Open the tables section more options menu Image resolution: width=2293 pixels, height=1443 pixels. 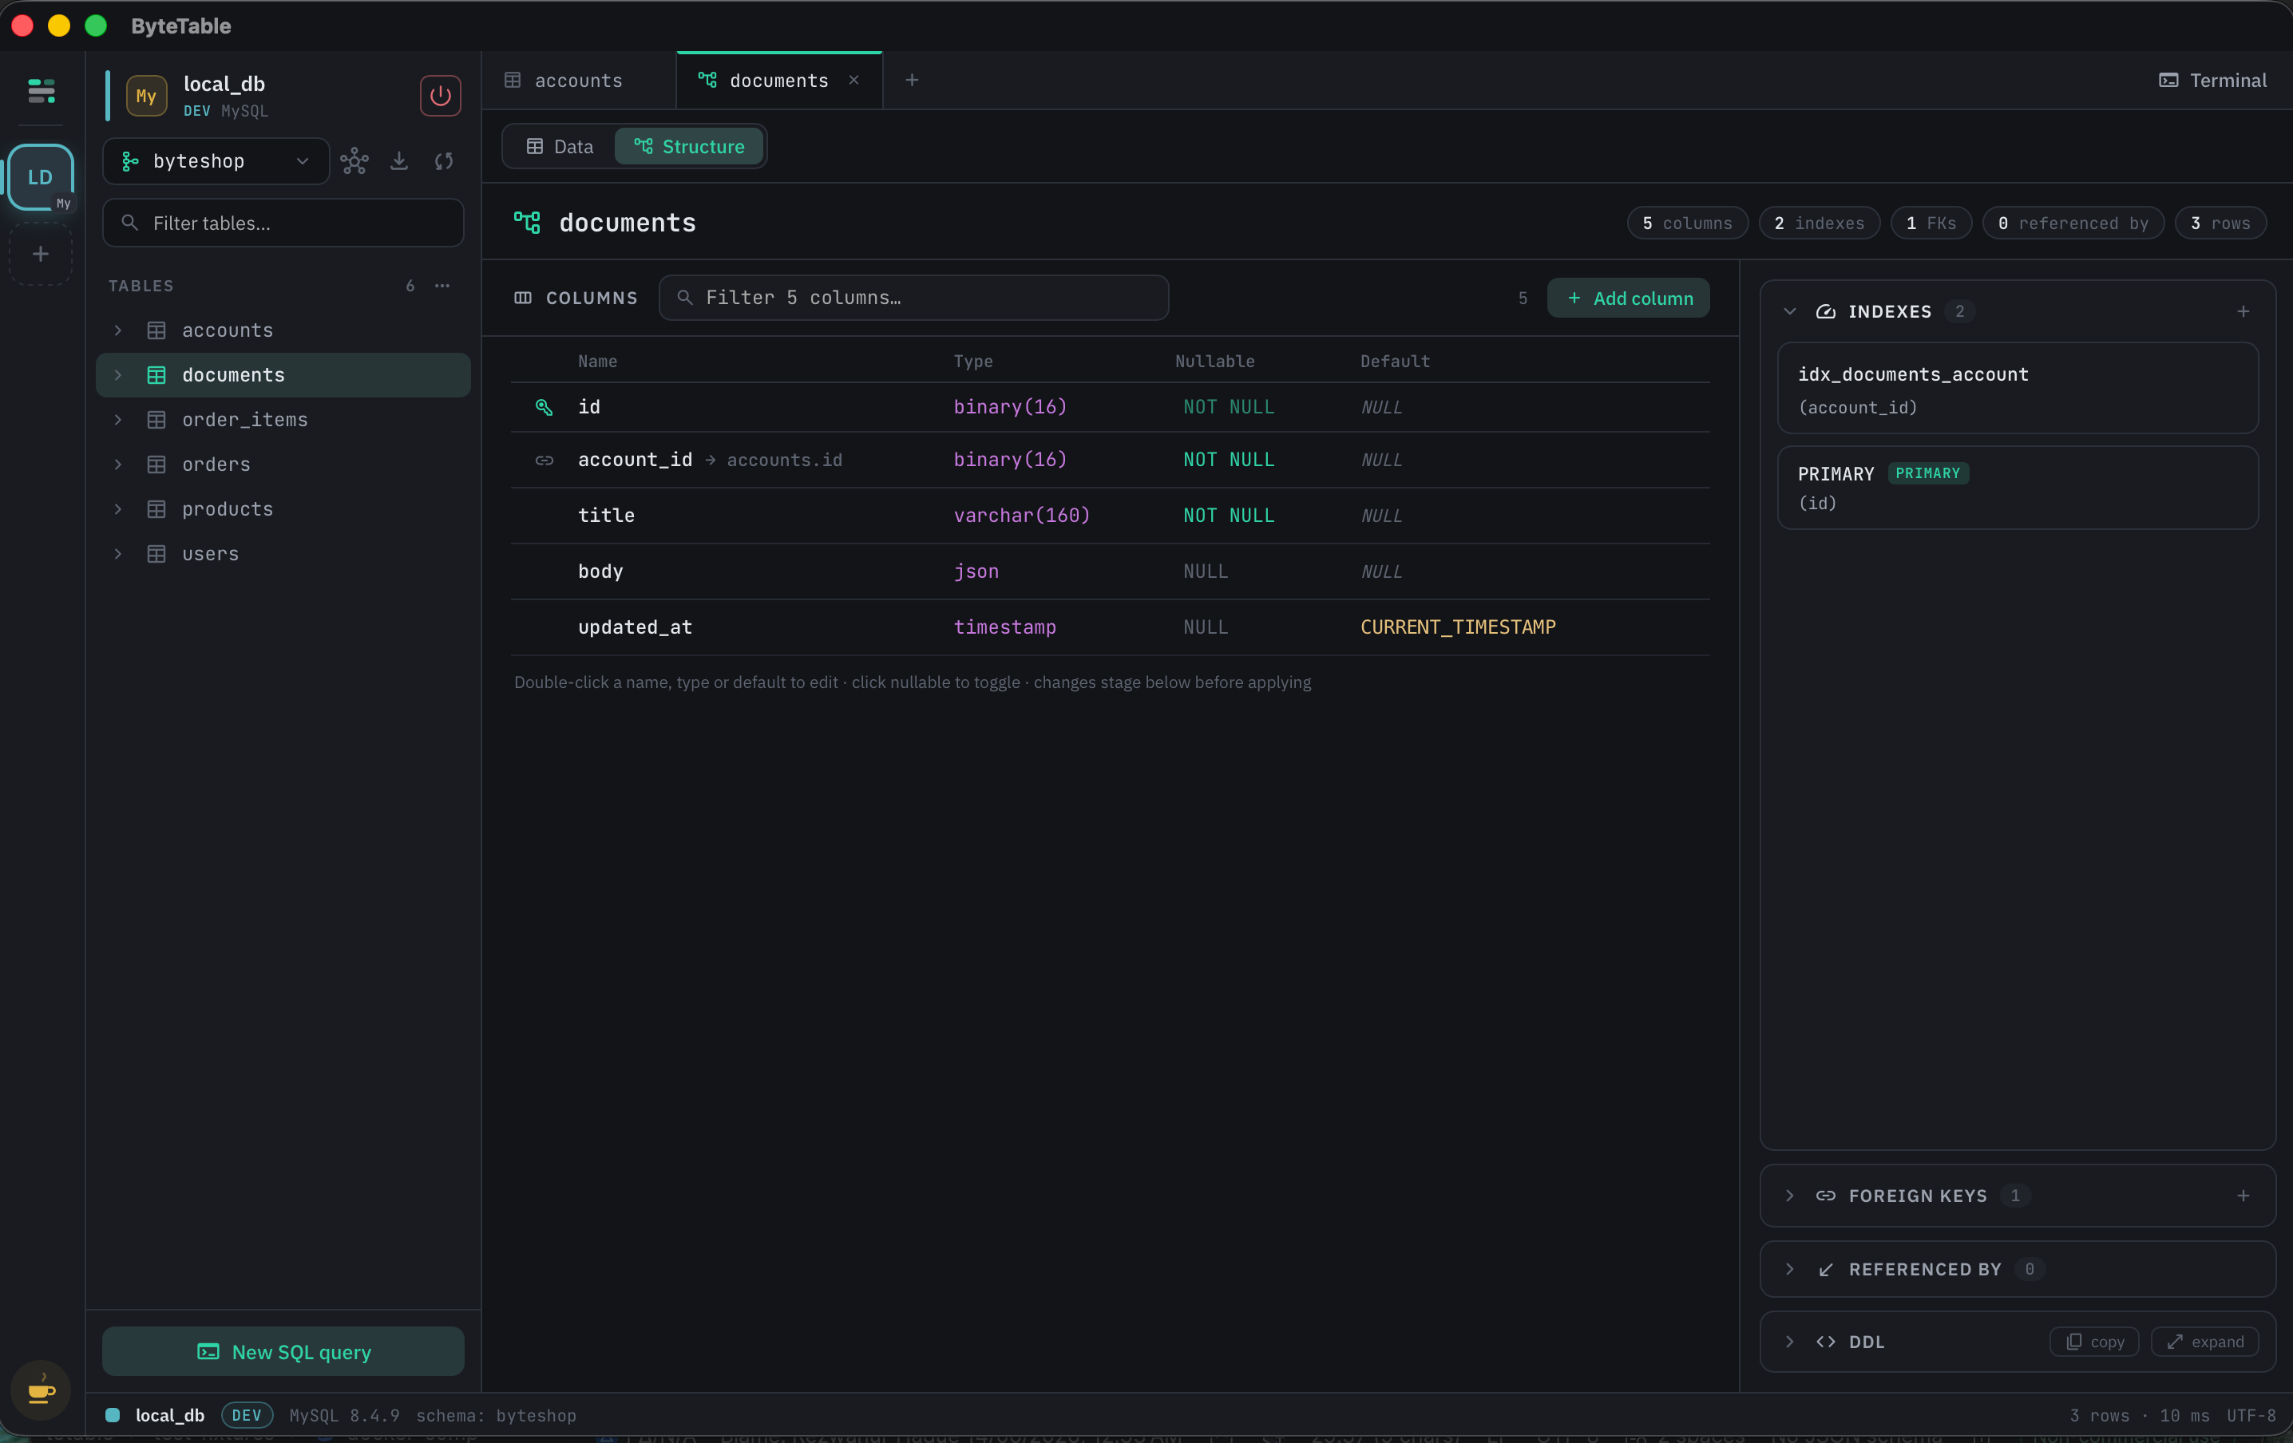[x=443, y=286]
